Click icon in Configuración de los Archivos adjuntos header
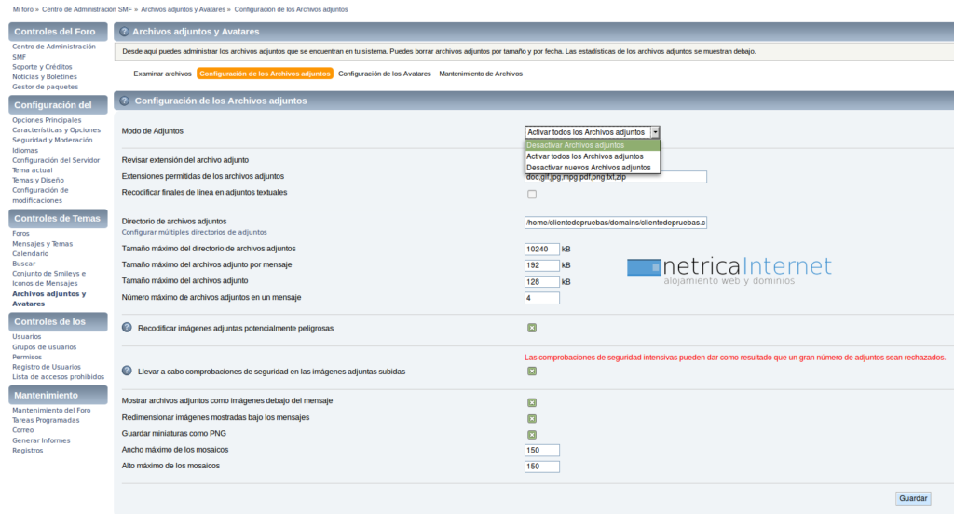Screen dimensions: 954x514 pyautogui.click(x=125, y=101)
